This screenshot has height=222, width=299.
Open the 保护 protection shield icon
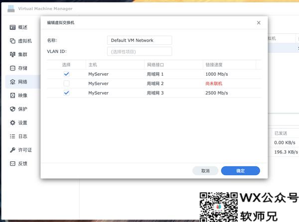(13, 109)
